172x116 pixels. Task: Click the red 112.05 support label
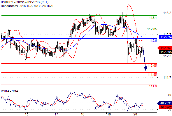[152, 66]
